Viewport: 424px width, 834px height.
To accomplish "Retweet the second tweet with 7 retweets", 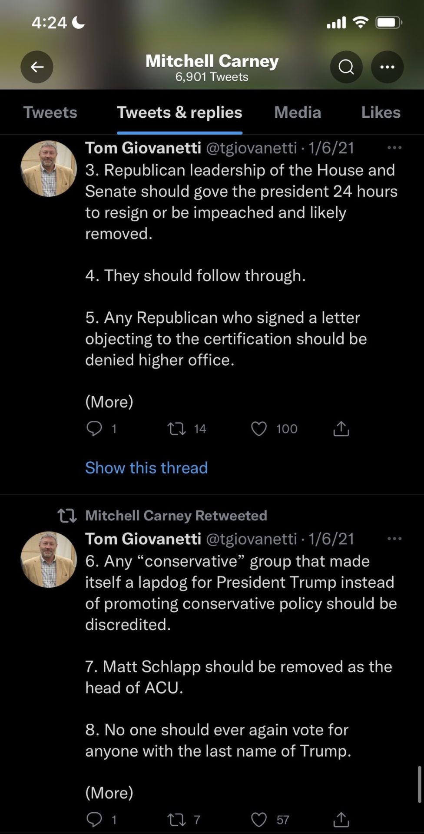I will [x=177, y=820].
